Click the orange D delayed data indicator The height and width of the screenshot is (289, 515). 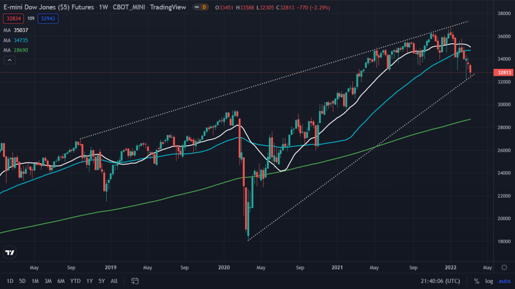[203, 7]
